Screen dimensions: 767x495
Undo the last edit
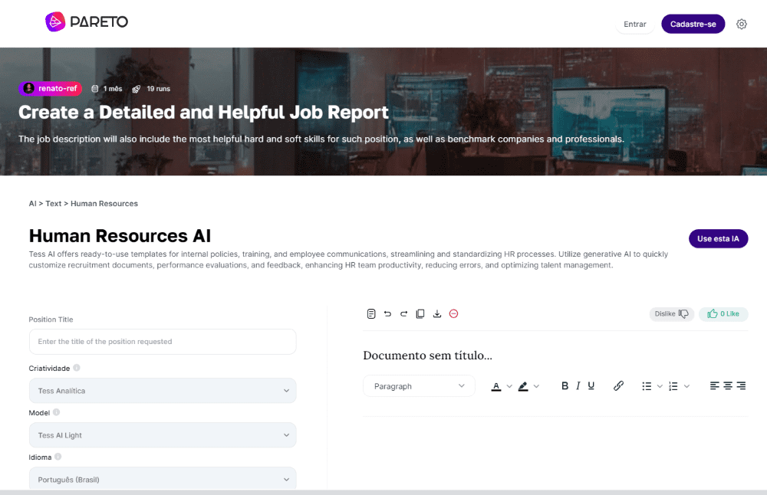pyautogui.click(x=387, y=313)
